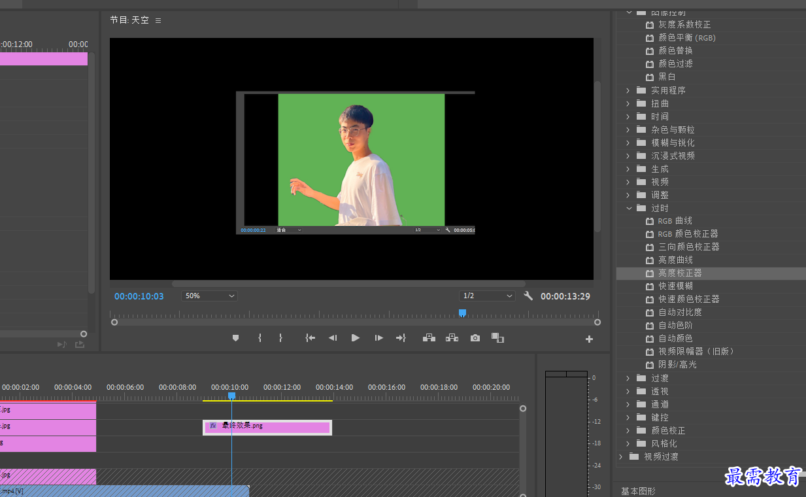Click the 00:00:13:29 duration readout

(x=565, y=296)
